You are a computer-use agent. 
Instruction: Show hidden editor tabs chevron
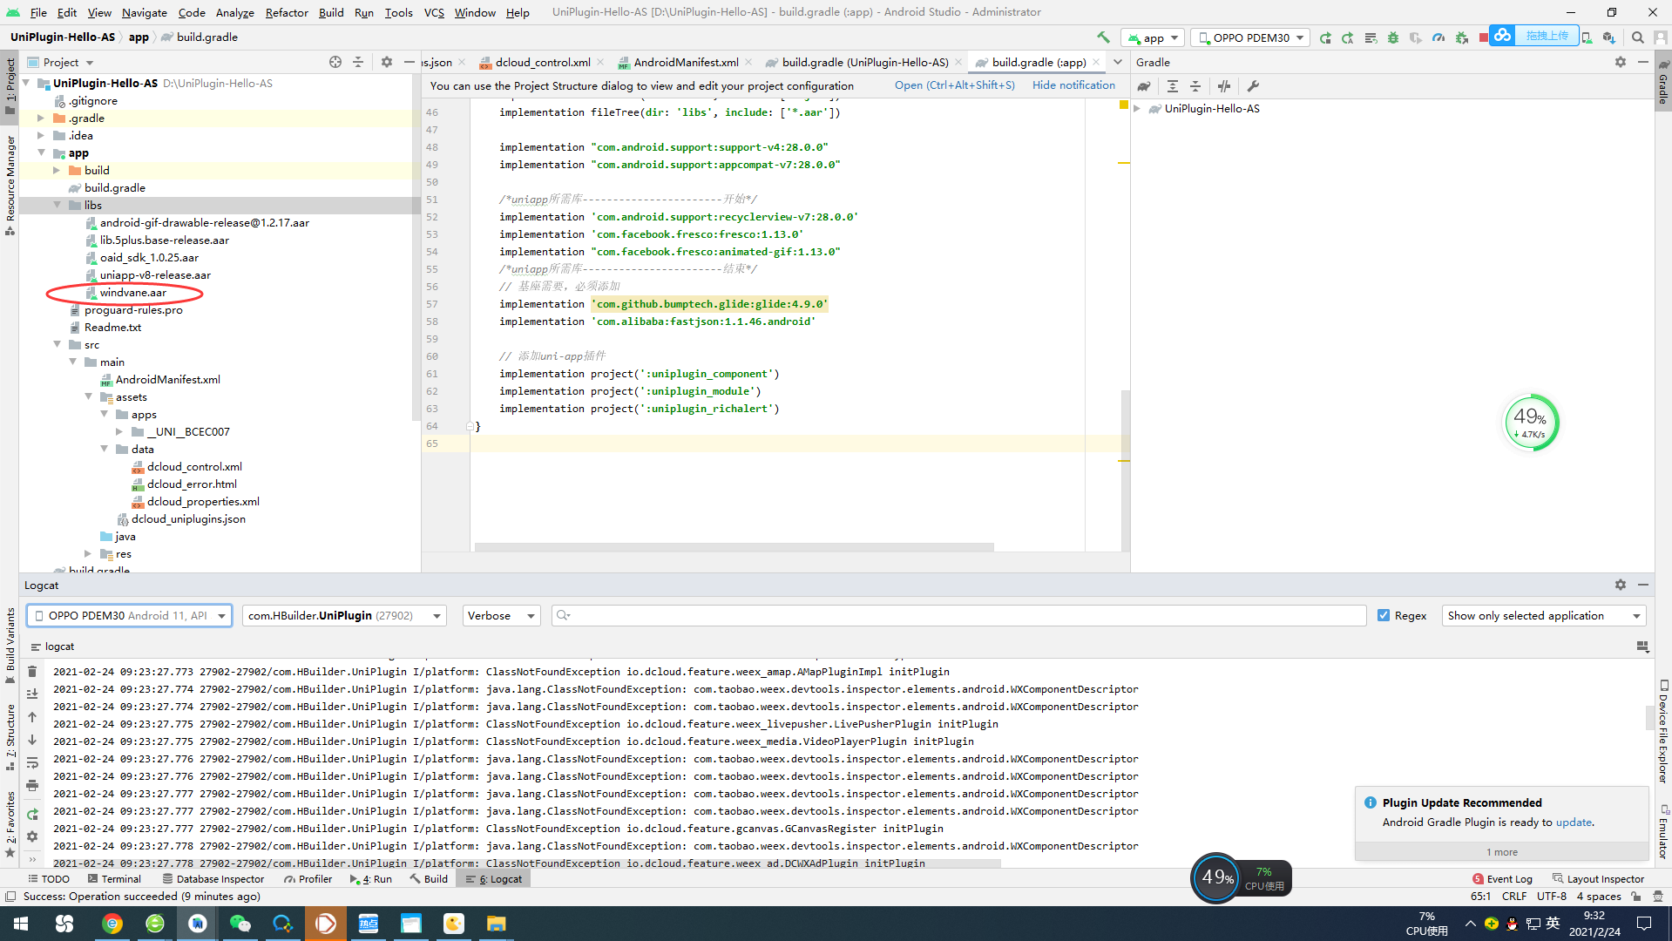(1118, 62)
